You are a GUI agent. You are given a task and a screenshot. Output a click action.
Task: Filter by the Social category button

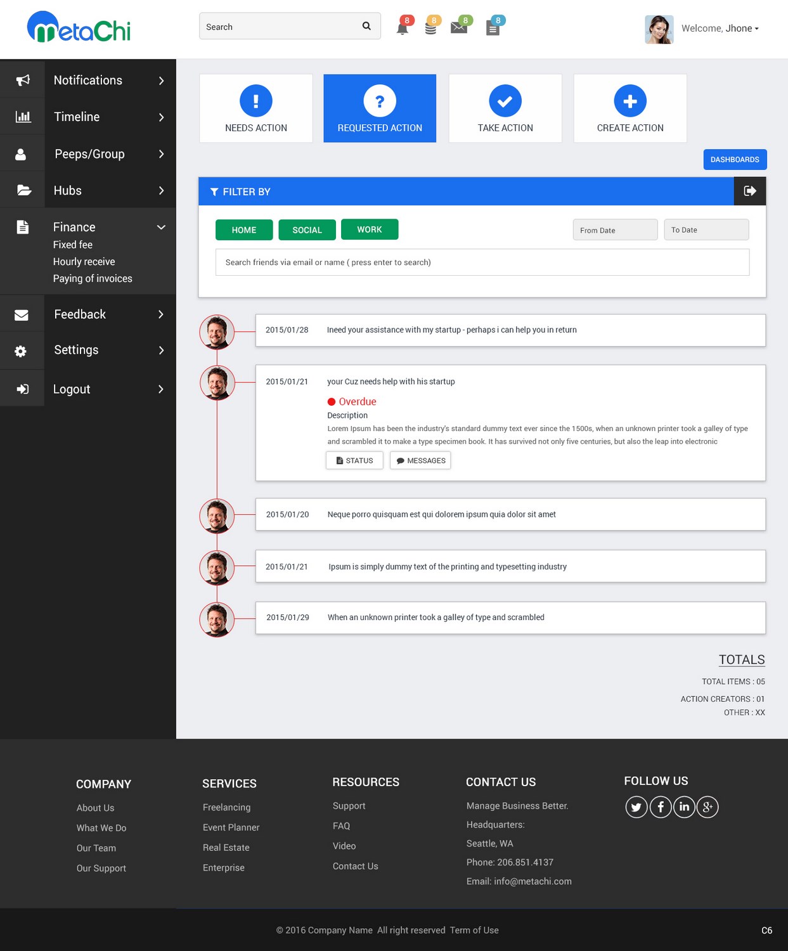click(x=307, y=230)
